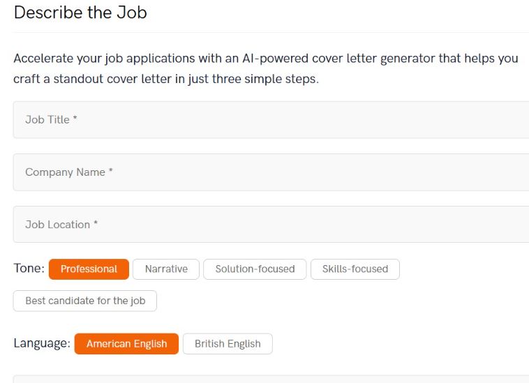
Task: Click the Job Title input field
Action: click(271, 120)
